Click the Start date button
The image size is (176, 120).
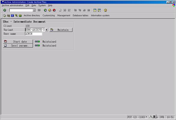pyautogui.click(x=18, y=42)
